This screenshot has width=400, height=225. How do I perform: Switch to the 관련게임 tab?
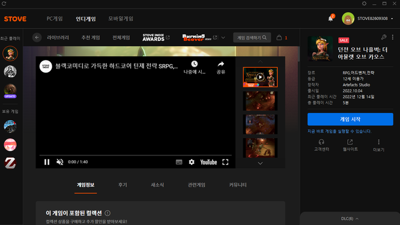196,185
